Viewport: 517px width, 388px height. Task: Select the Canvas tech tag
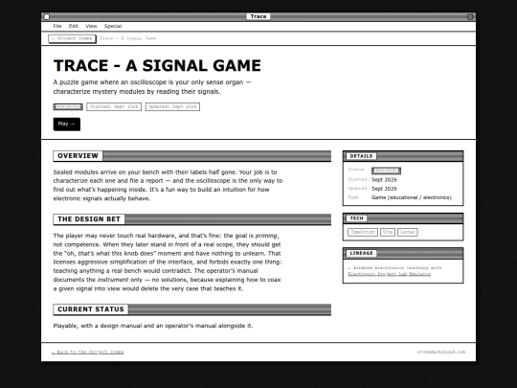tap(407, 232)
